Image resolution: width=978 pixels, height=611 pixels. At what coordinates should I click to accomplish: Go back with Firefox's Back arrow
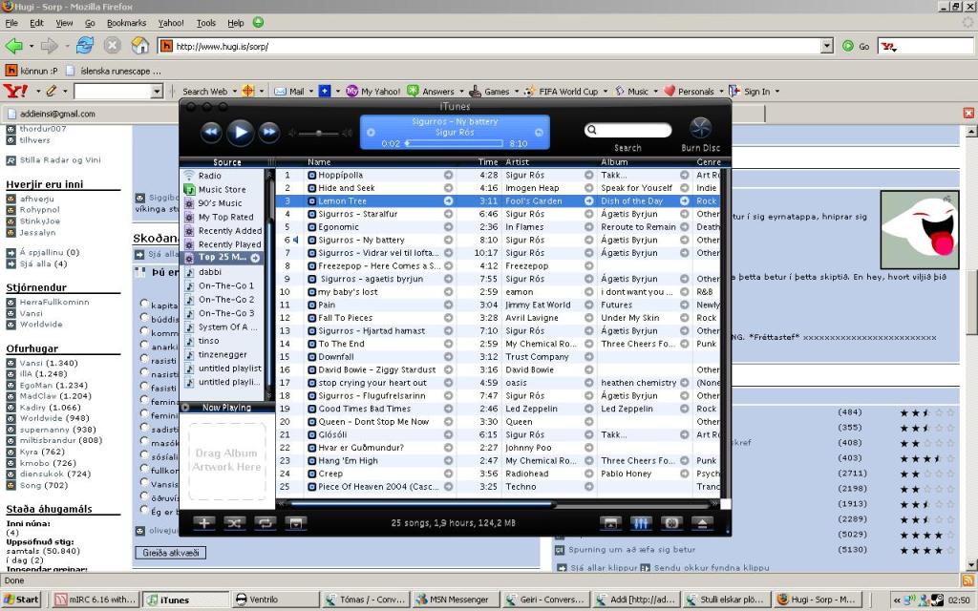click(14, 46)
